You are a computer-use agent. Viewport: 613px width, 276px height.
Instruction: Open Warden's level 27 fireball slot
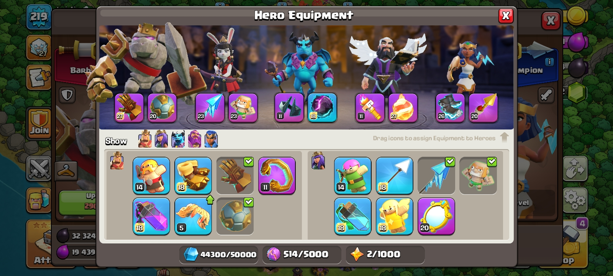pyautogui.click(x=403, y=108)
